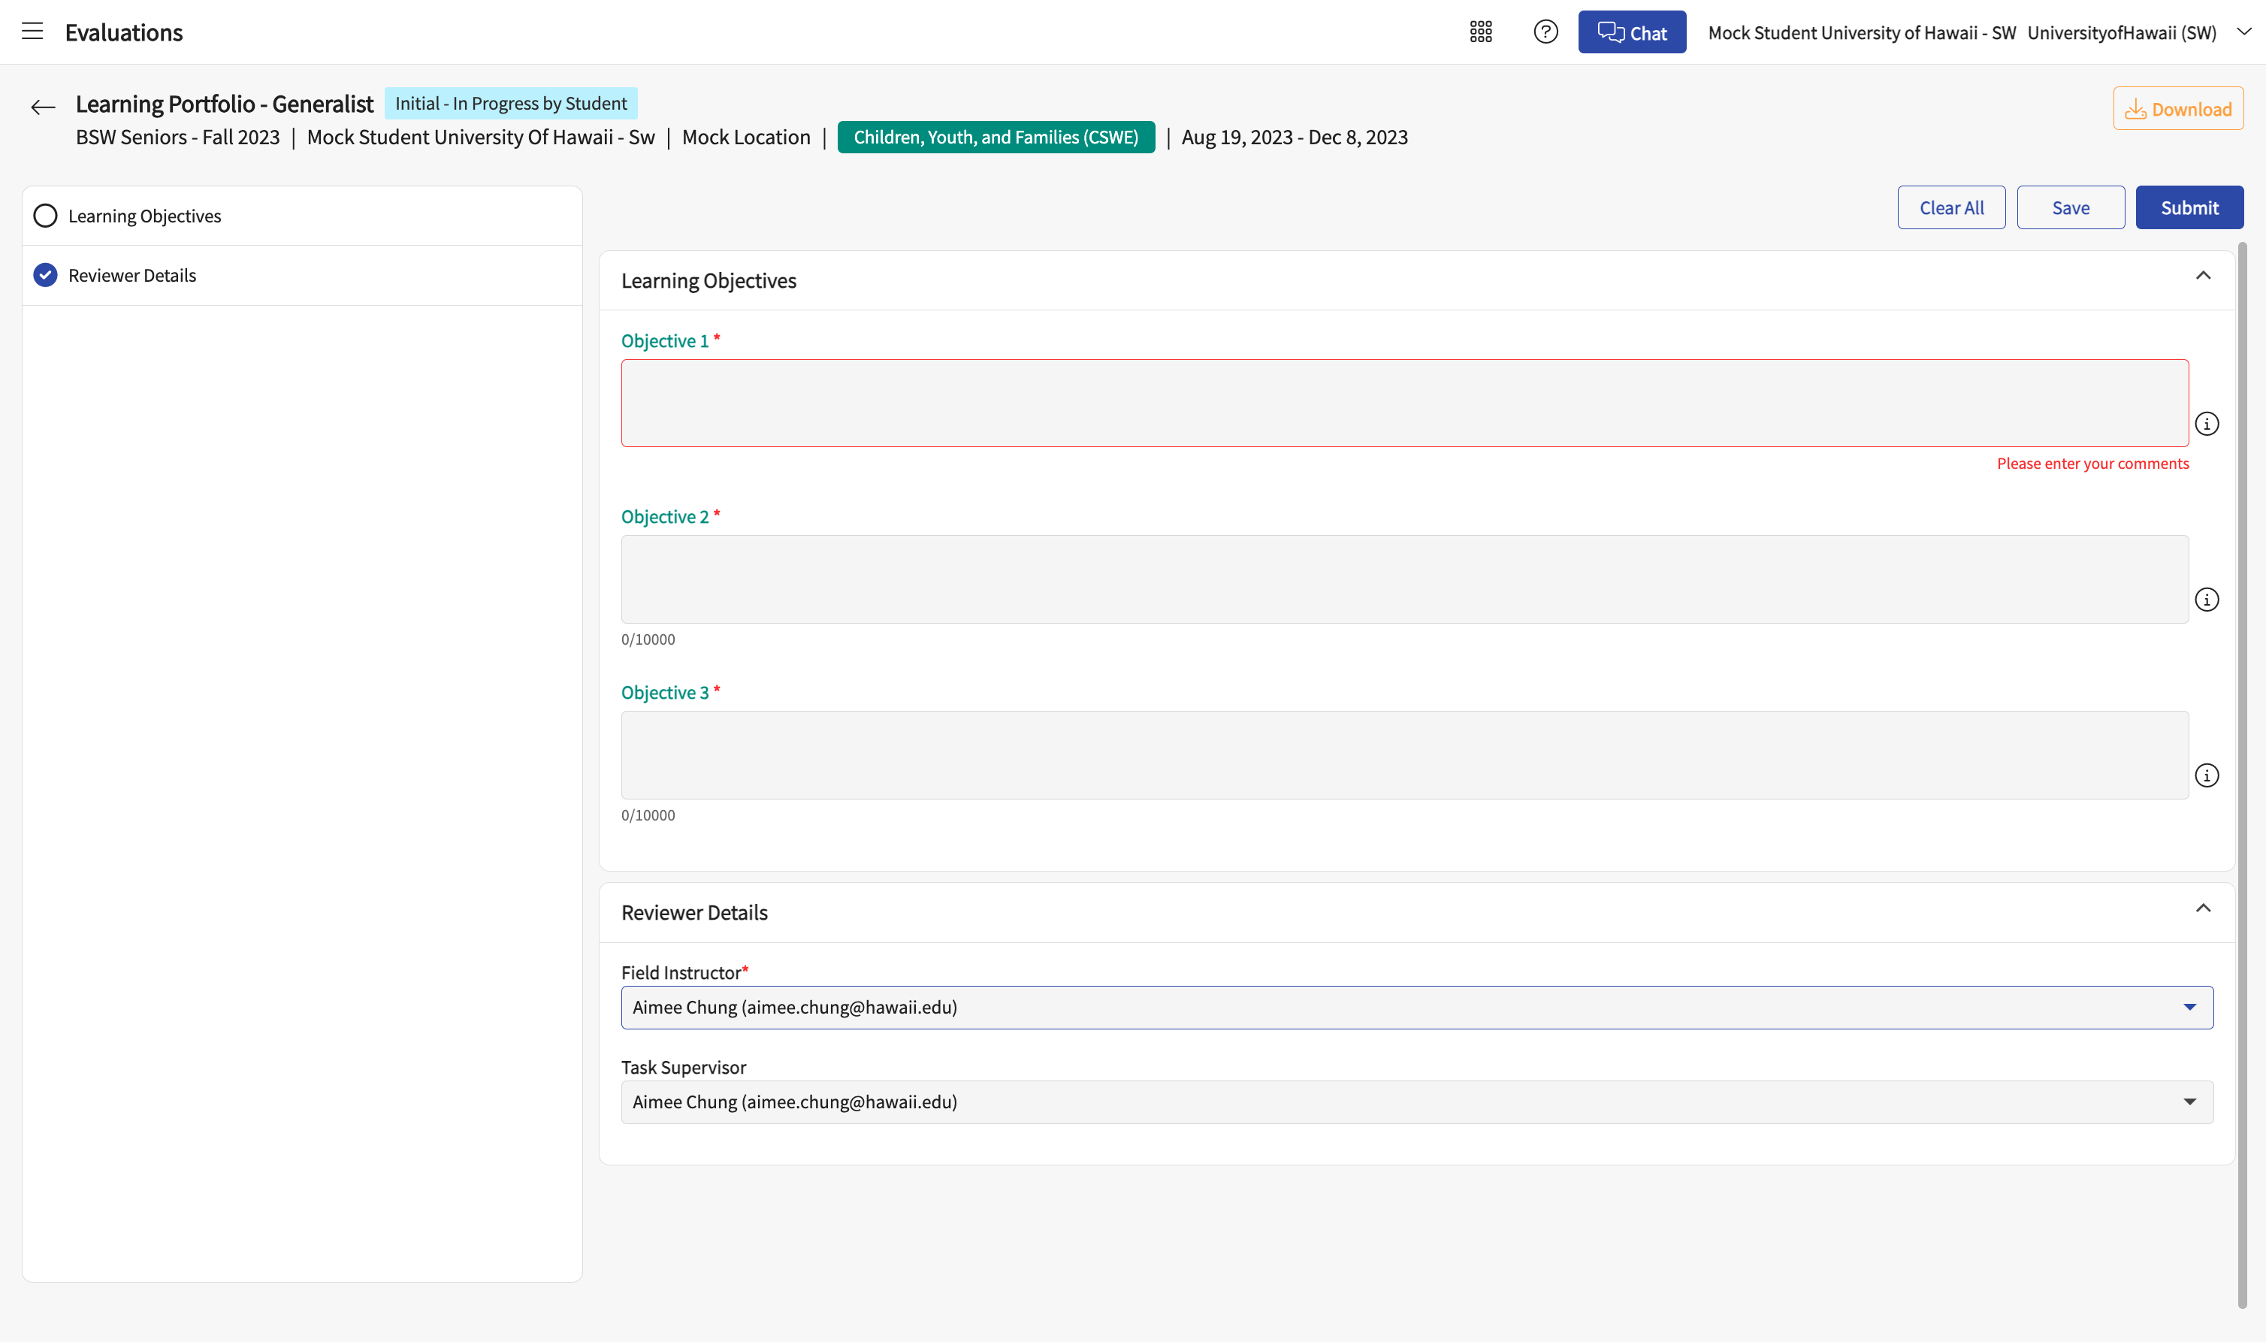Screen dimensions: 2266x1342
Task: Click the help question mark icon
Action: coord(1545,32)
